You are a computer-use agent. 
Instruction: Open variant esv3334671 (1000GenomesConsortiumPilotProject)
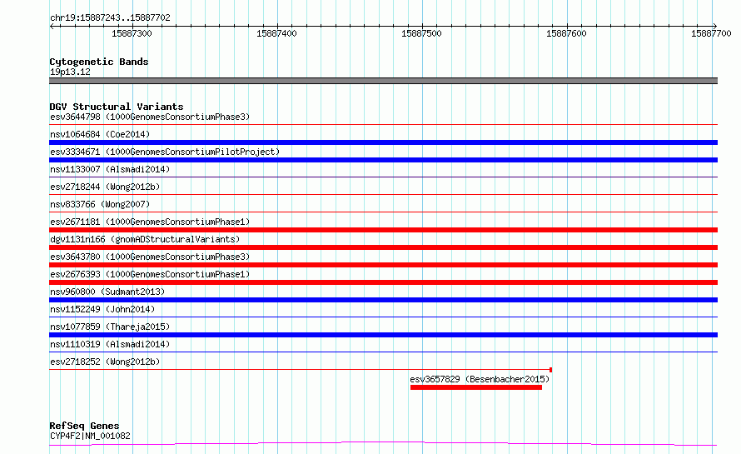pyautogui.click(x=165, y=152)
